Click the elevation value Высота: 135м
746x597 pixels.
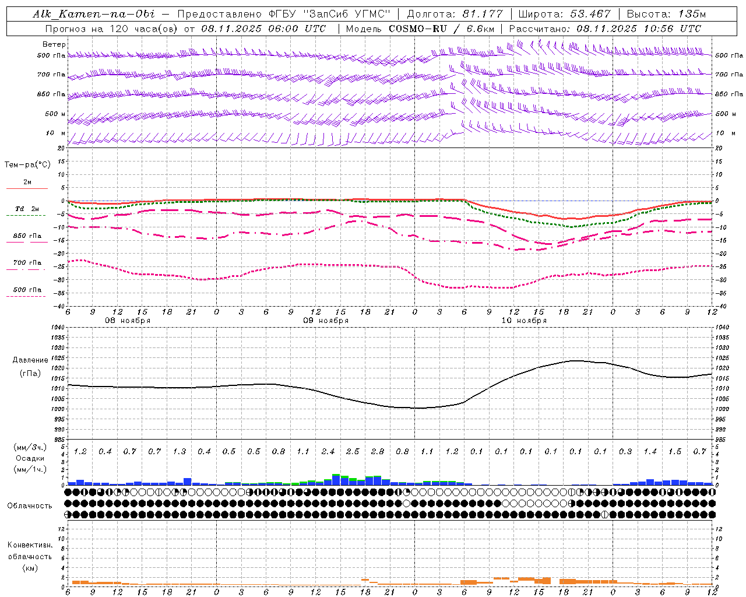coord(666,14)
